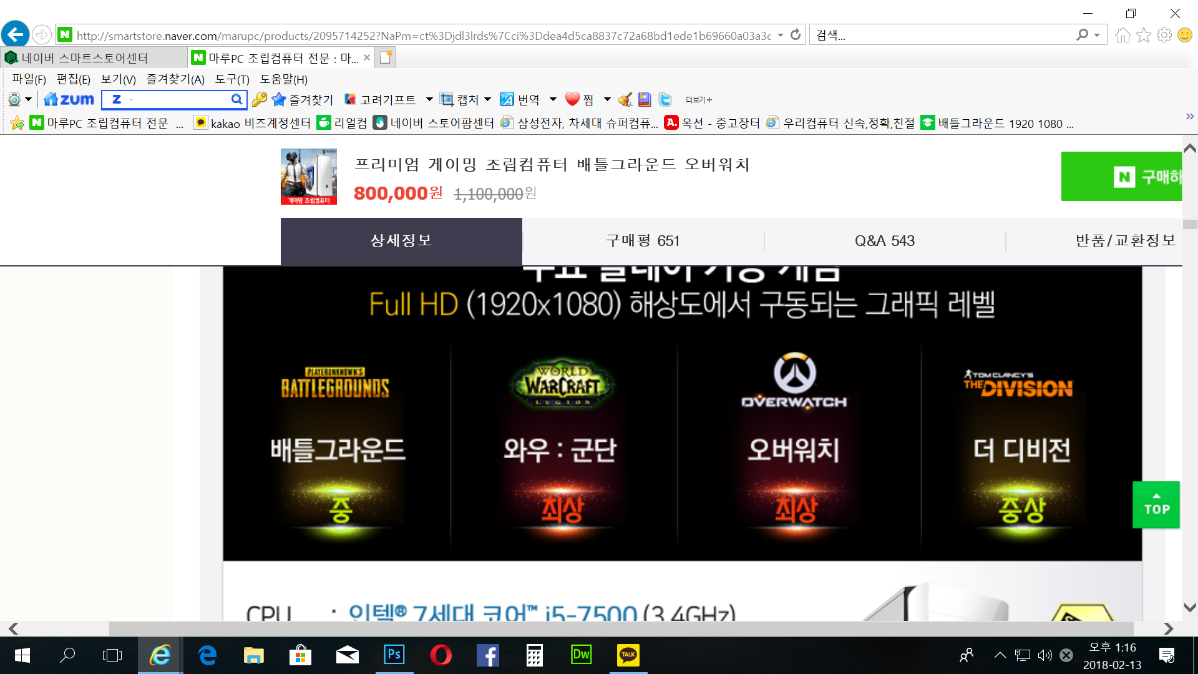Click the 더보기+ toolbar link
Screen dimensions: 1198x674
699,100
